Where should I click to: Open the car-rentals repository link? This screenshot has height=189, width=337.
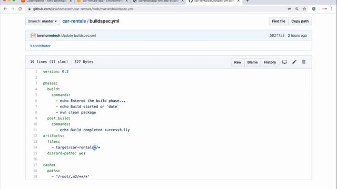(x=74, y=21)
